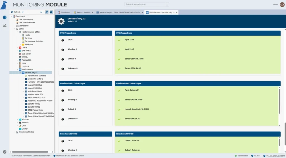Click the Network icon in tree
This screenshot has height=158, width=286.
point(20,123)
